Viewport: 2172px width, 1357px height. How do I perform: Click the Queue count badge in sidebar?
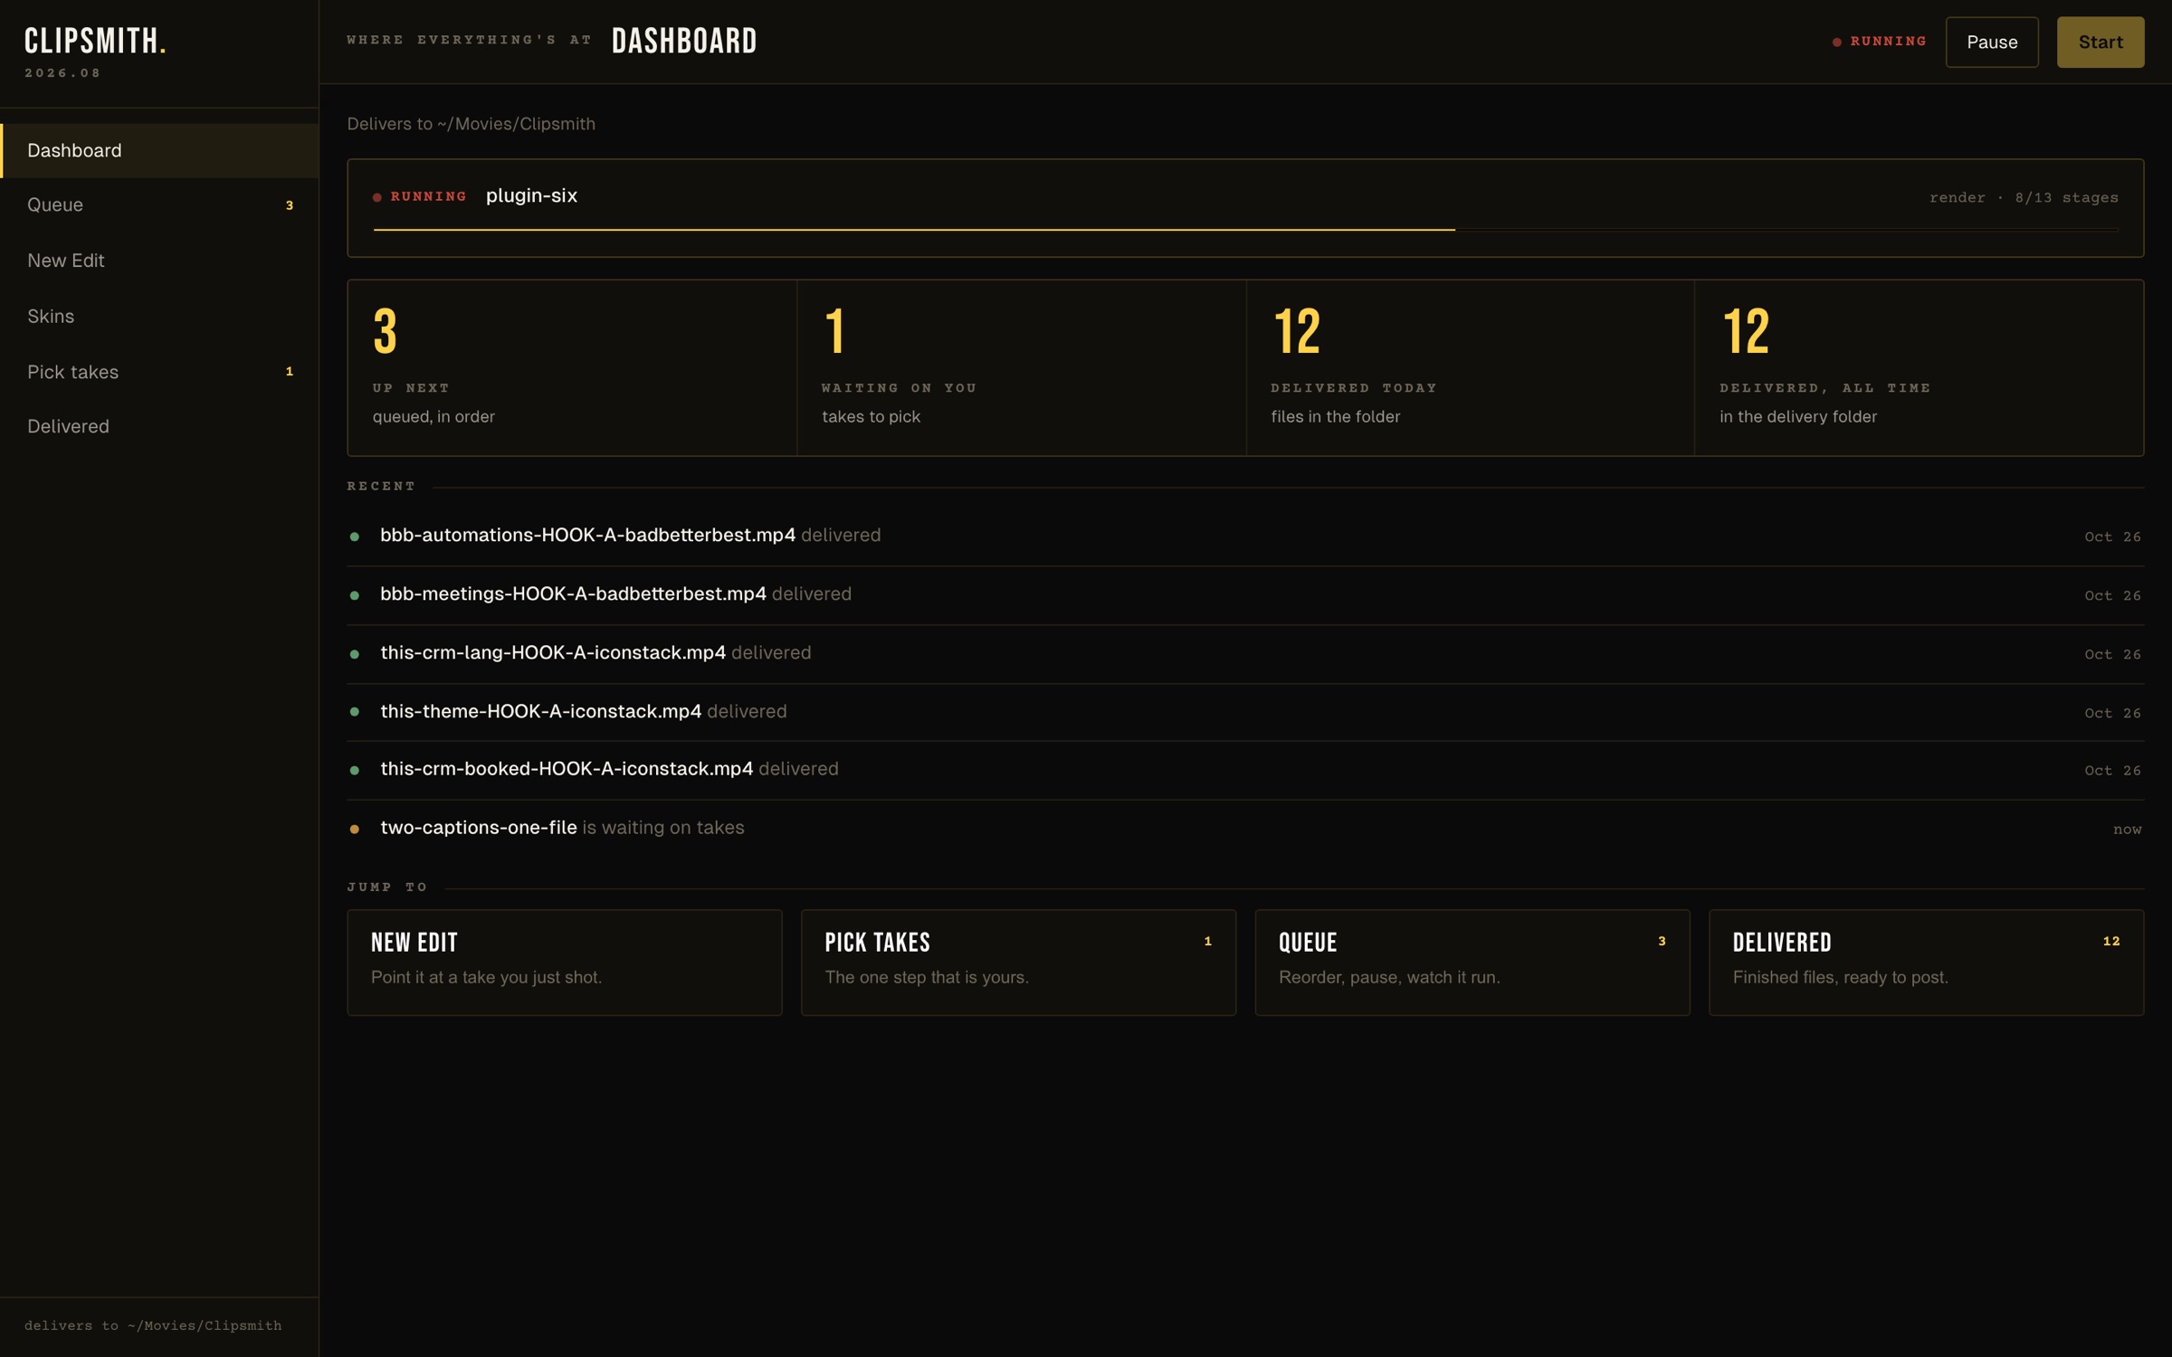(x=290, y=205)
